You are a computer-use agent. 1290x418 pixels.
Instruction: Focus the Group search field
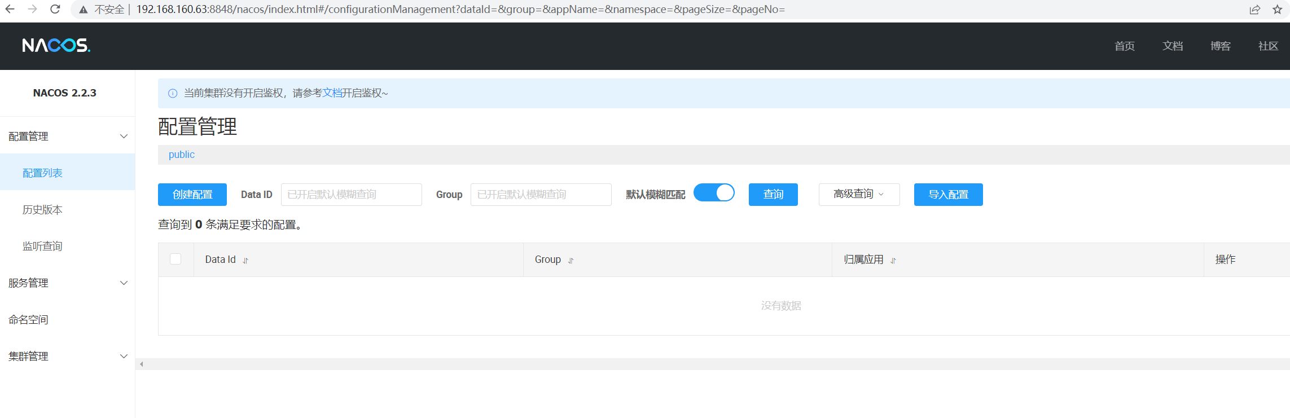tap(541, 195)
